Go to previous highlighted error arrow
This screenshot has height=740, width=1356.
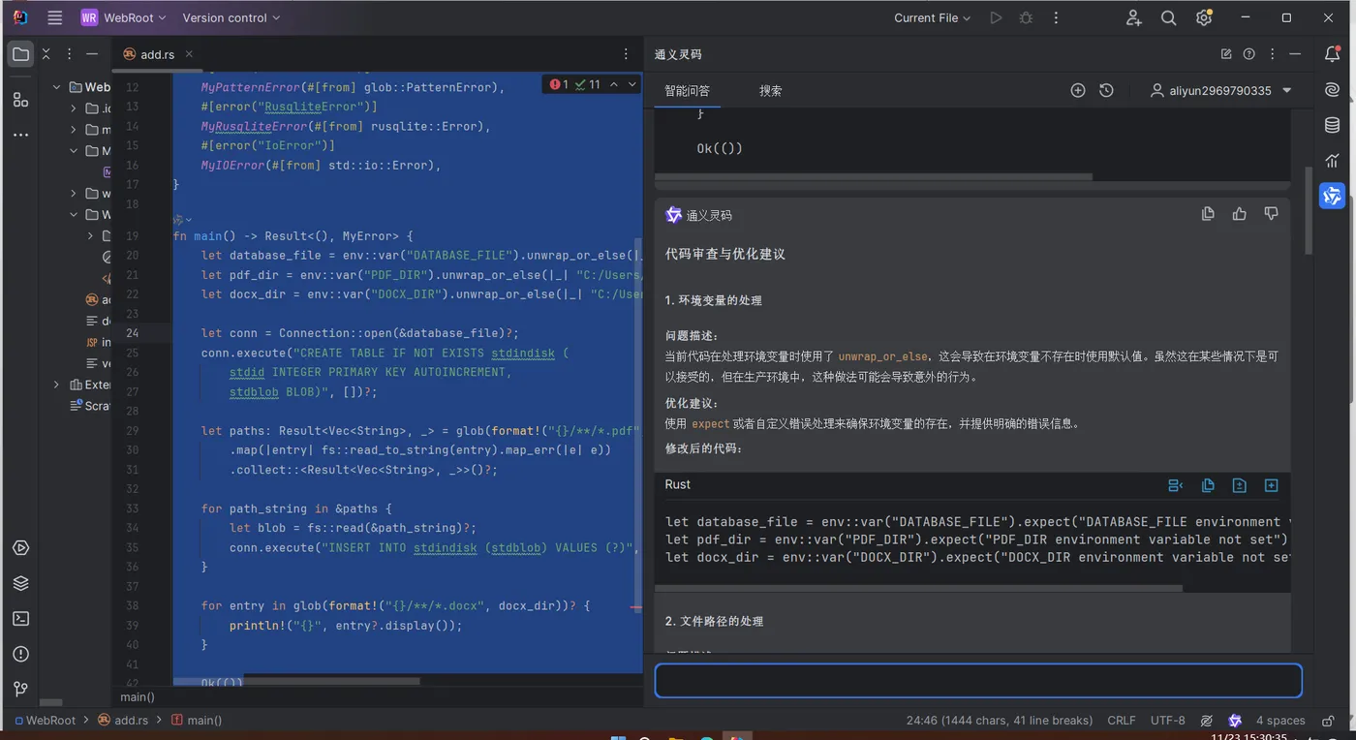pos(613,84)
